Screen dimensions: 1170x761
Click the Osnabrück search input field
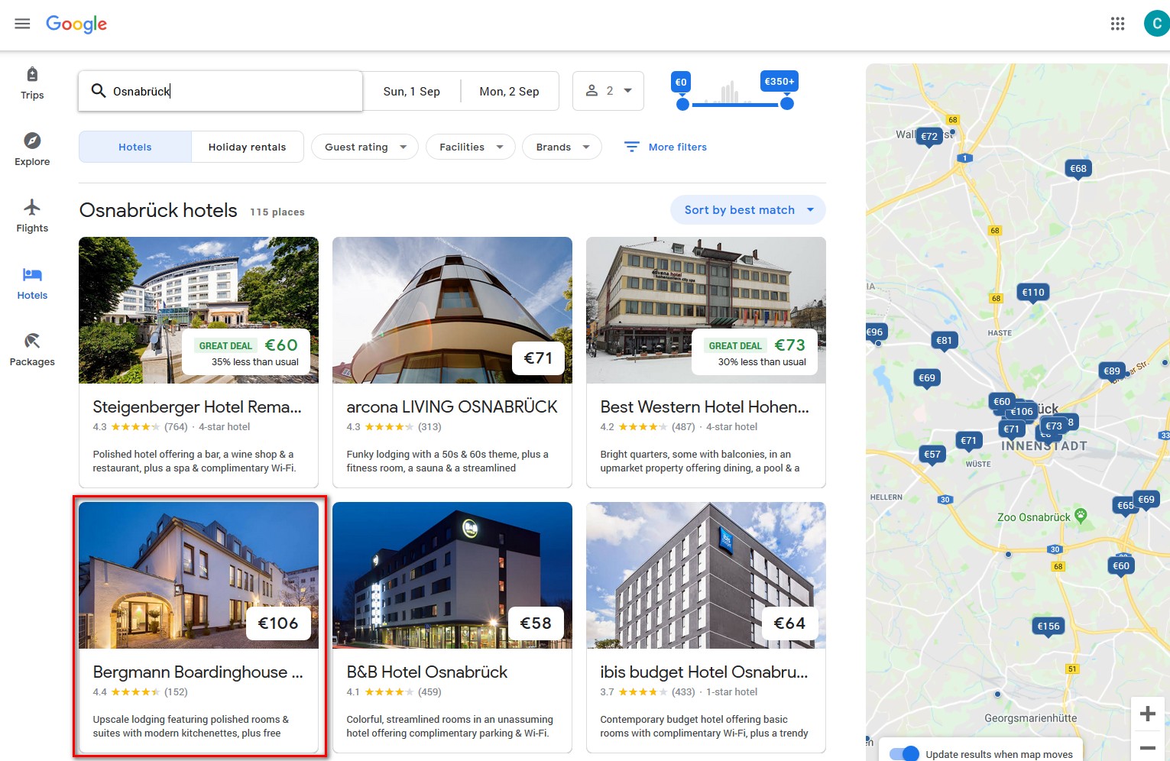coord(220,90)
